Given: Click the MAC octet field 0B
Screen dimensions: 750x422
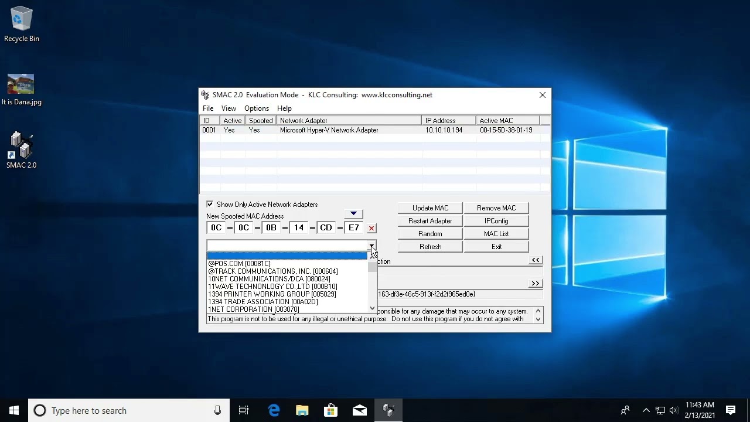Looking at the screenshot, I should [271, 228].
